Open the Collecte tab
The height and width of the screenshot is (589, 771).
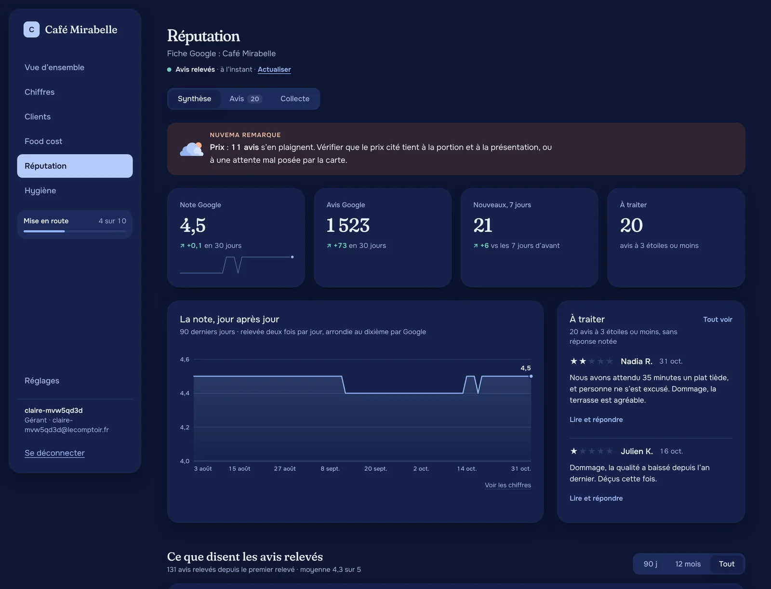tap(295, 99)
